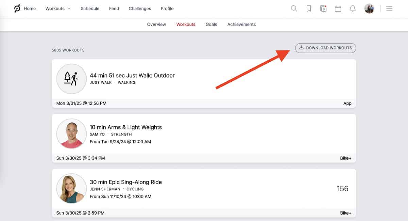408x221 pixels.
Task: Click the Bike+ label on Arms & Light Weights card
Action: (346, 158)
